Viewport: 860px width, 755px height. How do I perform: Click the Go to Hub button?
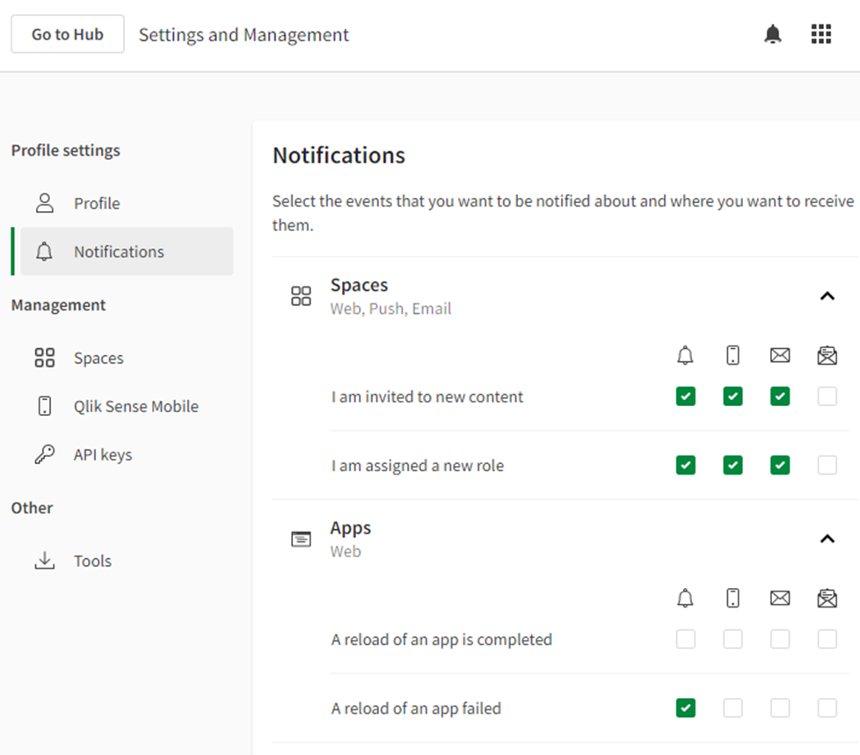coord(67,33)
